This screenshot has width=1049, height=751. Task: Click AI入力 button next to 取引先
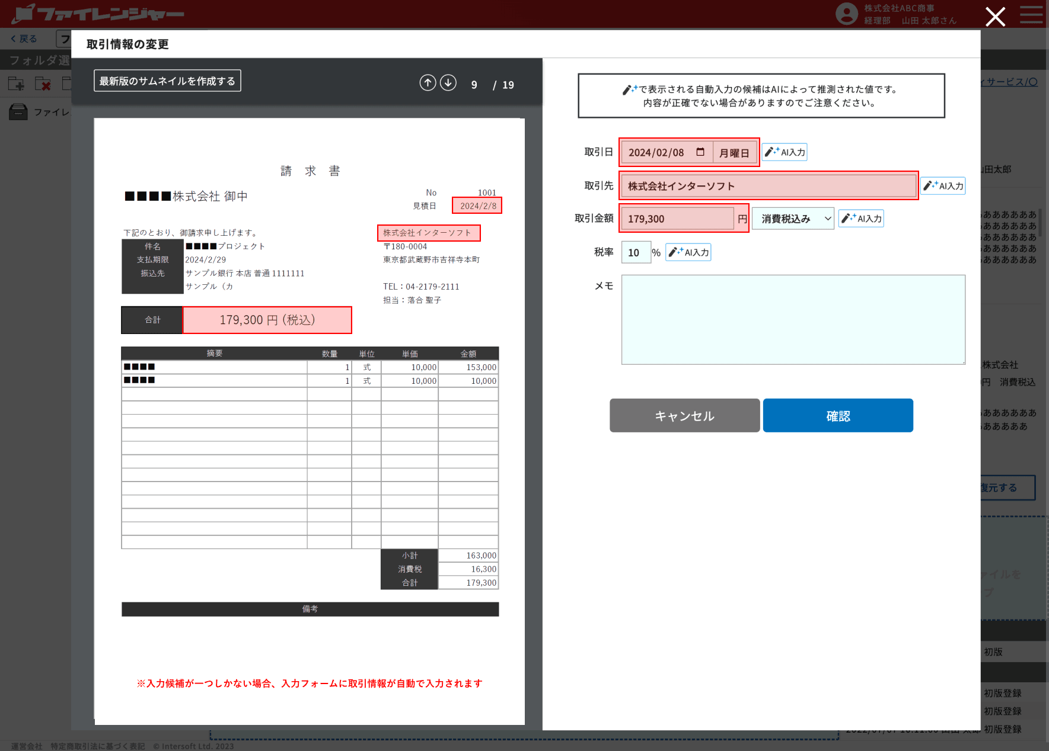[943, 186]
